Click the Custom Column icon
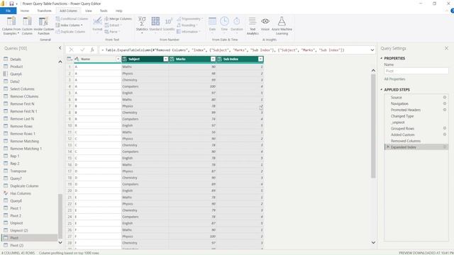Viewport: 454px width, 255px height. [x=27, y=21]
